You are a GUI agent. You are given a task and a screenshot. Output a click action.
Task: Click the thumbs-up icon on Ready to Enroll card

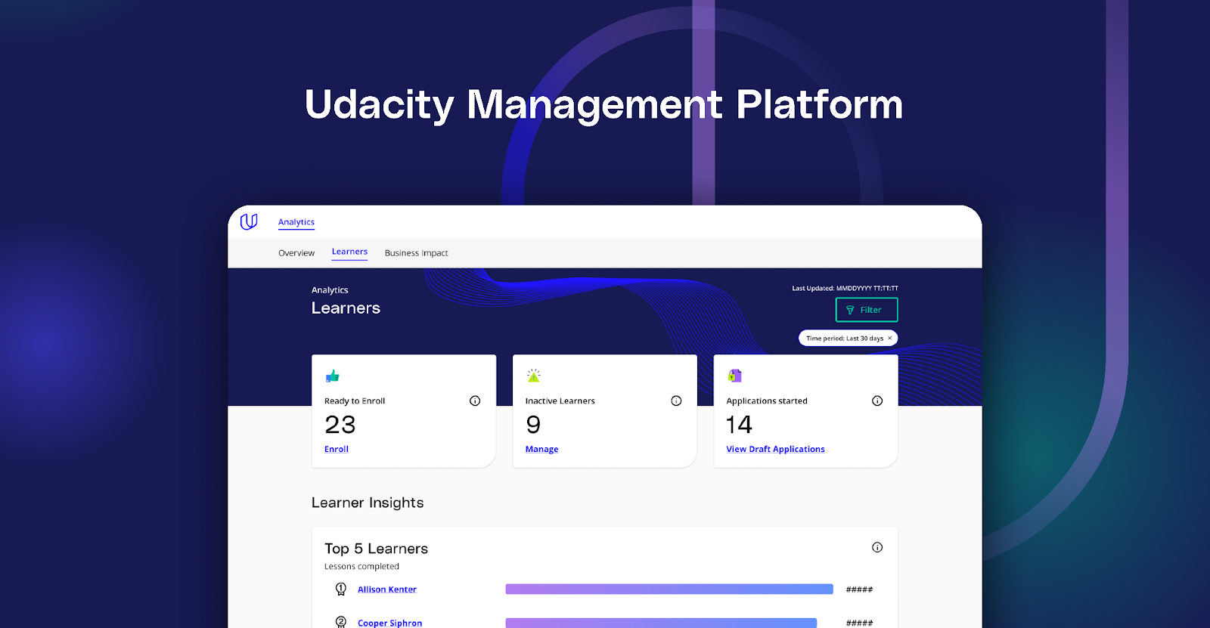click(x=332, y=376)
